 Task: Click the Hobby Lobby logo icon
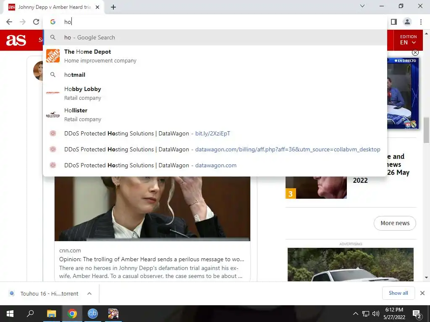[x=53, y=93]
